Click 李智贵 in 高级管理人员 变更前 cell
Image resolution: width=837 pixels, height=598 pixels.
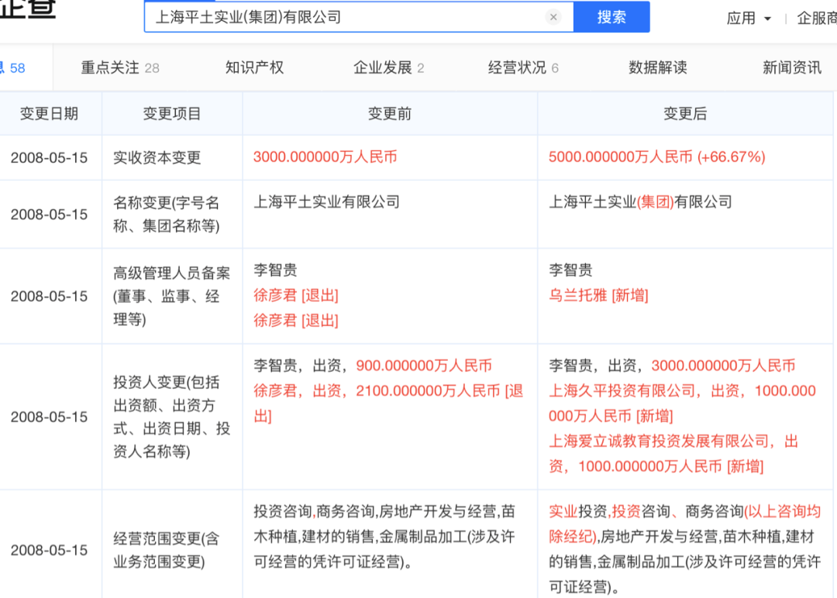pos(275,270)
